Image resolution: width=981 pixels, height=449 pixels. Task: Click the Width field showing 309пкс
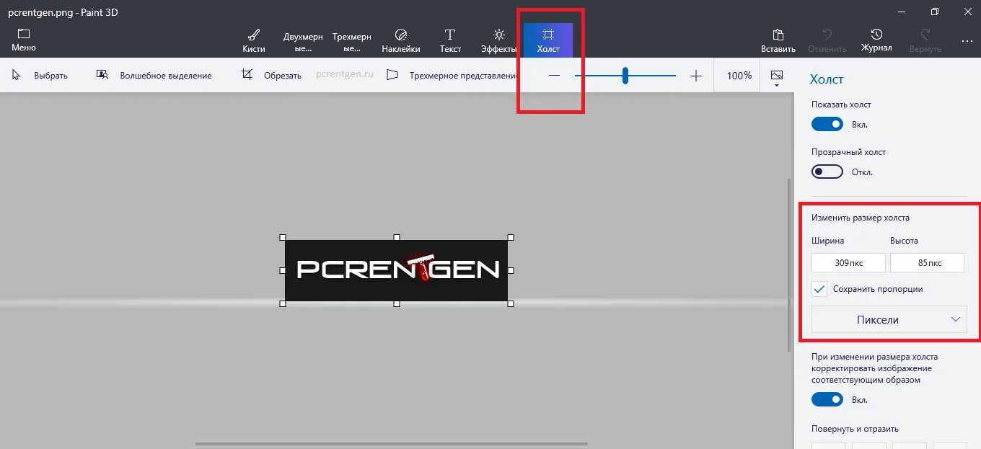coord(848,263)
